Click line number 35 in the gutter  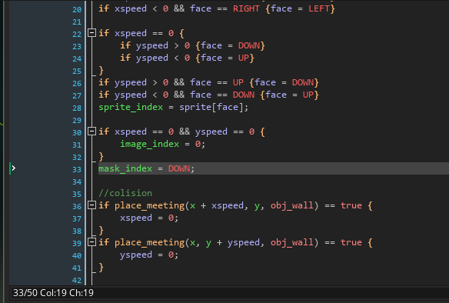tap(77, 195)
